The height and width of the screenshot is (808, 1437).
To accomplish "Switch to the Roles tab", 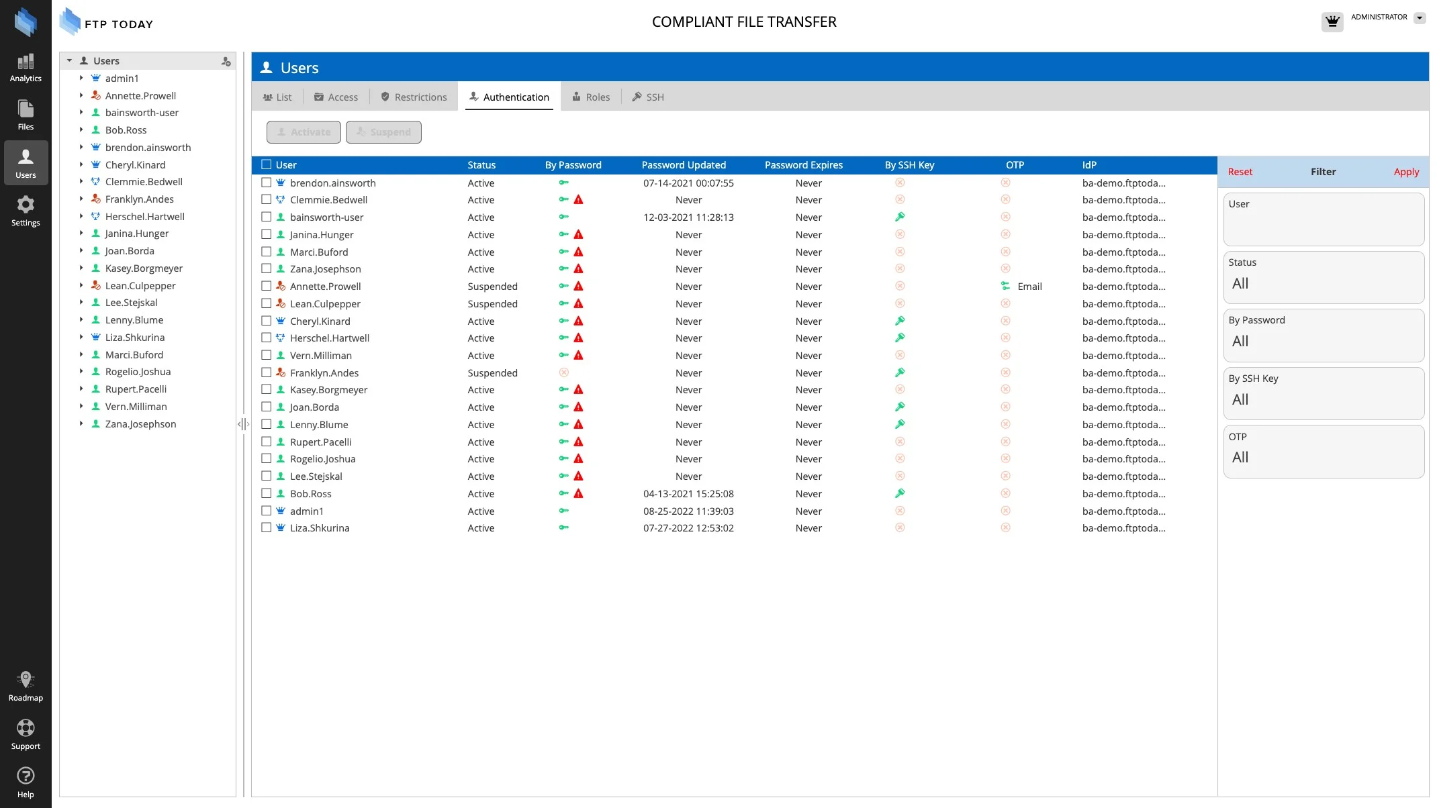I will pyautogui.click(x=591, y=97).
